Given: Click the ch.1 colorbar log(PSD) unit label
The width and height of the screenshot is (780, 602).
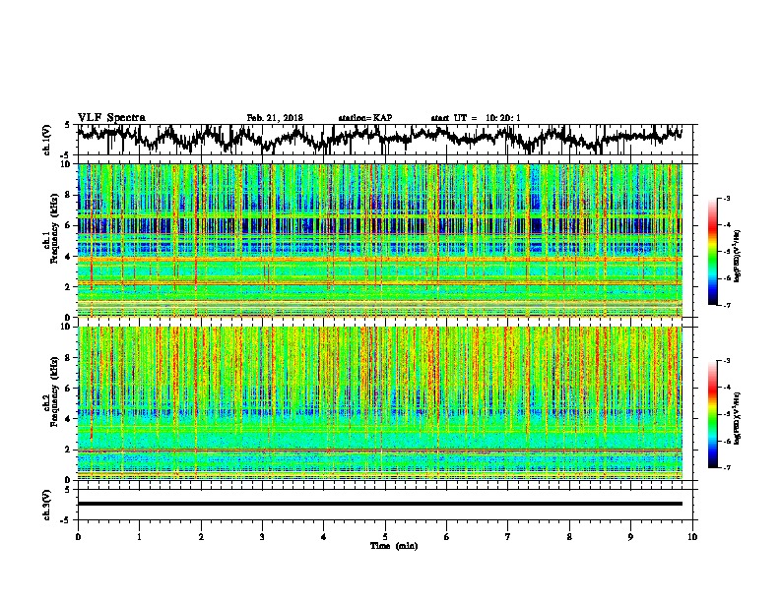Looking at the screenshot, I should click(x=738, y=257).
